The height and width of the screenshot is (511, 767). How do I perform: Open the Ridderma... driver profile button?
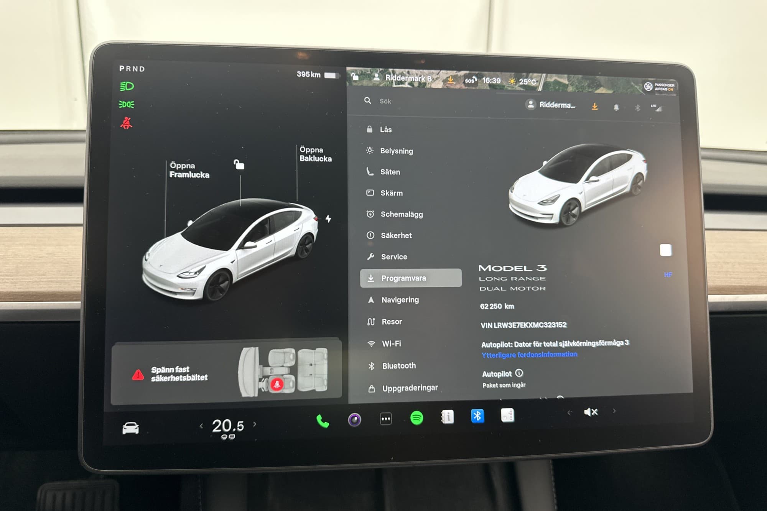[x=551, y=105]
